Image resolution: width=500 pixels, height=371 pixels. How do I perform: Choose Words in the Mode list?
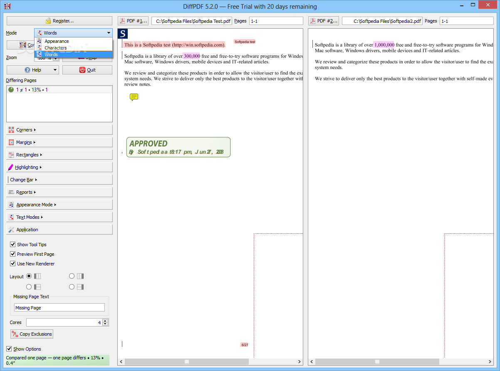point(74,54)
